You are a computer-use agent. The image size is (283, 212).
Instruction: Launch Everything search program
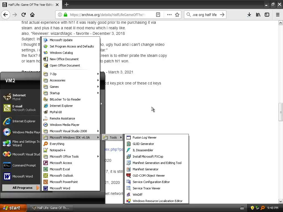(x=71, y=144)
